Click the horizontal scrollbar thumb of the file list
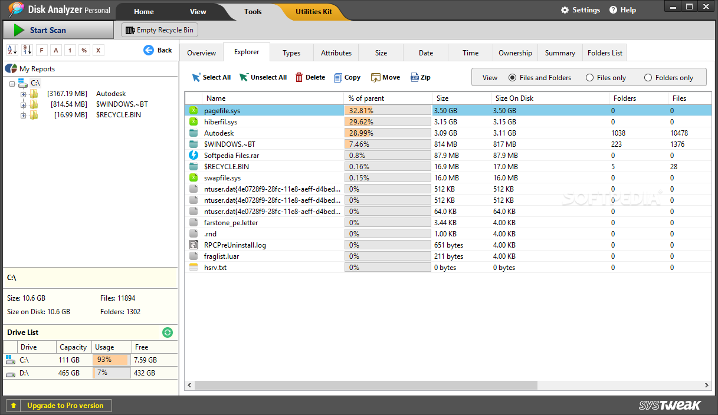The width and height of the screenshot is (718, 415). [366, 385]
